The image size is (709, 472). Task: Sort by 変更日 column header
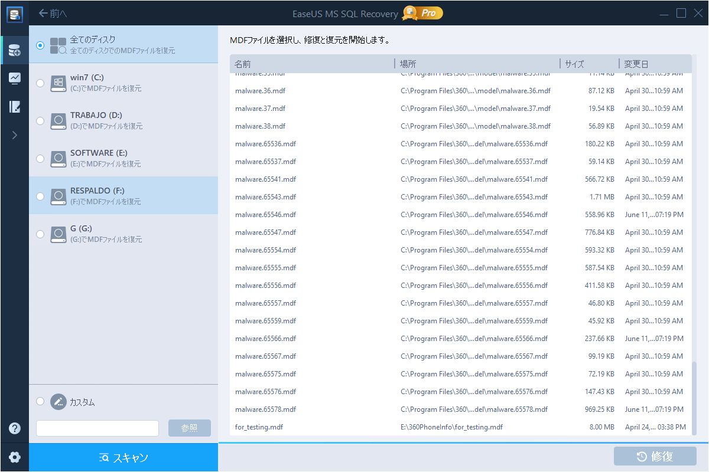click(655, 64)
